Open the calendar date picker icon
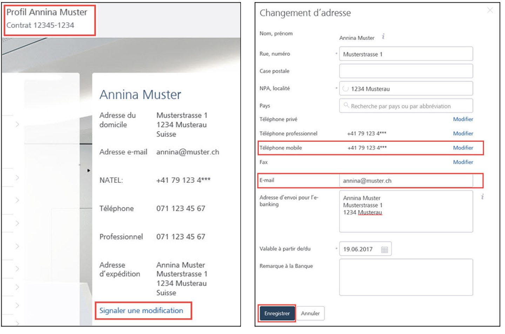Viewport: 505px width, 334px height. point(384,249)
